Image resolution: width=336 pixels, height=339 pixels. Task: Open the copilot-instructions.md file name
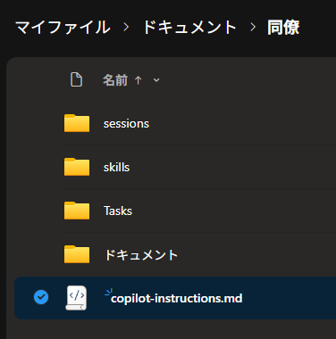176,298
